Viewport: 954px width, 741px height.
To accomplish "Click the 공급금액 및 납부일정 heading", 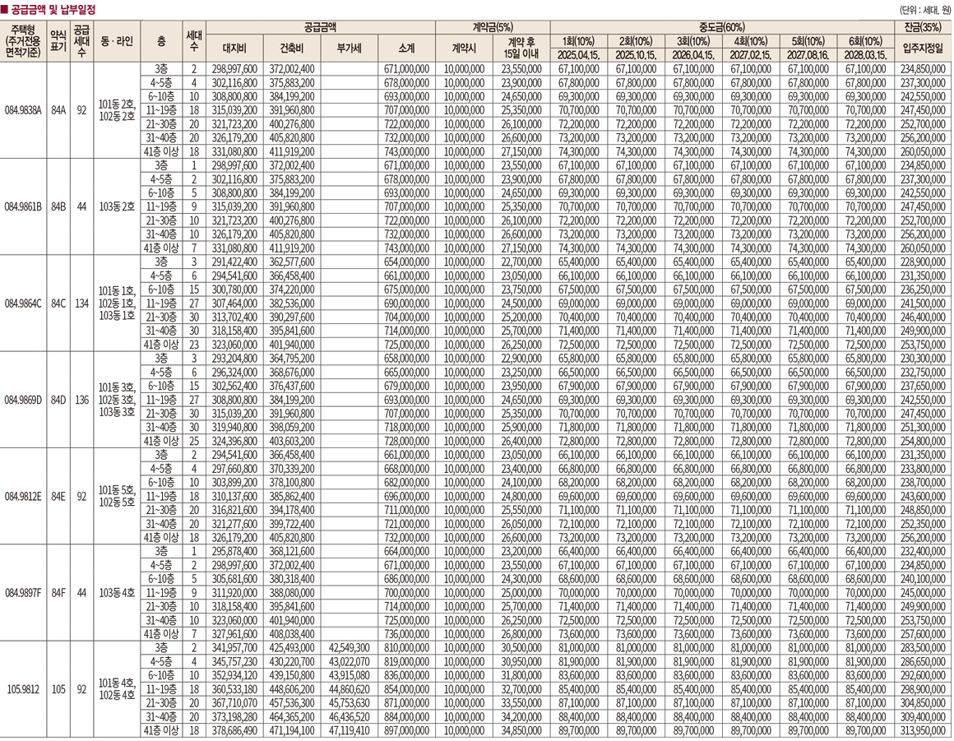I will coord(53,10).
